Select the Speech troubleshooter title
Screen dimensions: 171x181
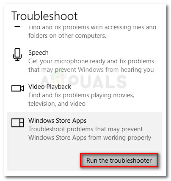(x=39, y=53)
